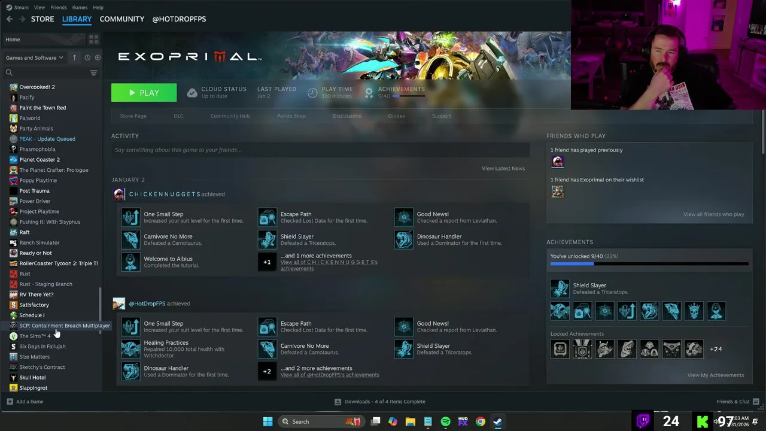
Task: Click View all friends who play
Action: pos(714,214)
